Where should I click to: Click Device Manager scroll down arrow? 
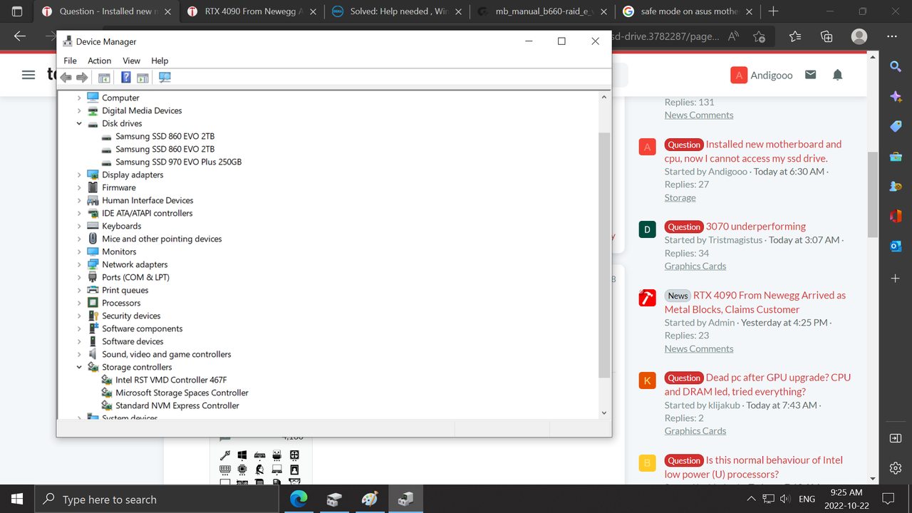(x=604, y=413)
